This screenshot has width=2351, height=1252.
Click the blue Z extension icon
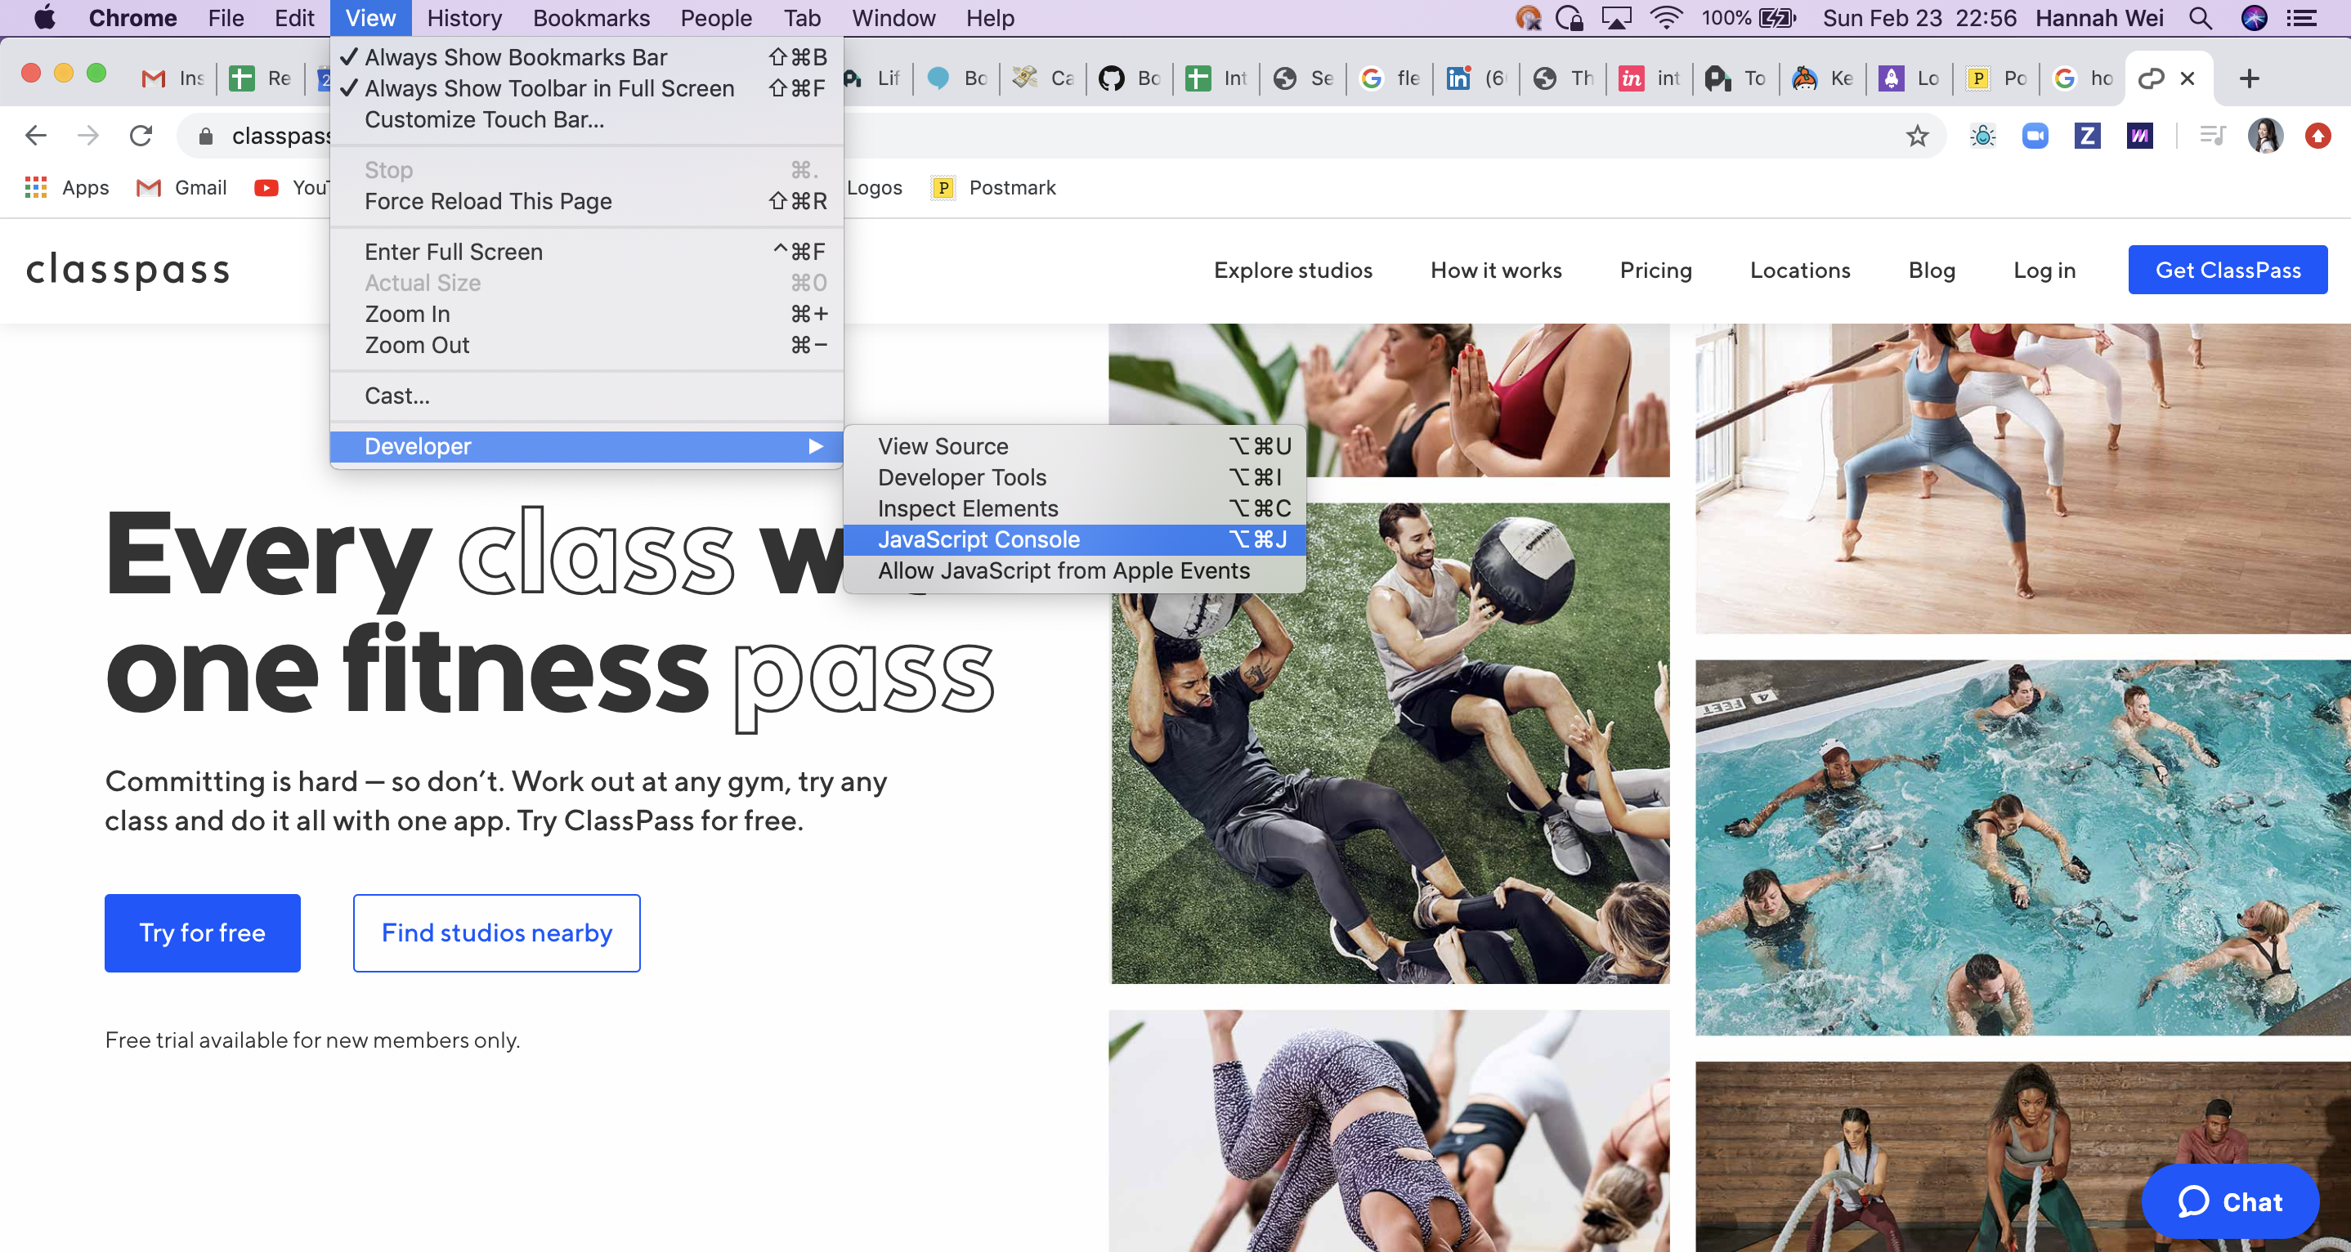2087,136
